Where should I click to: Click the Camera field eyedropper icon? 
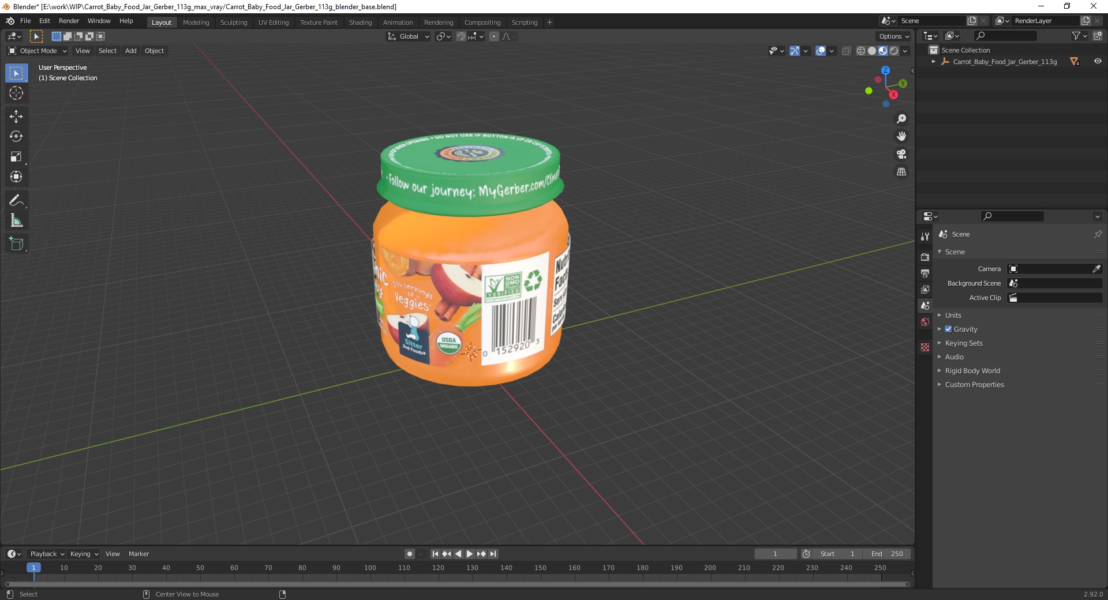pyautogui.click(x=1096, y=269)
